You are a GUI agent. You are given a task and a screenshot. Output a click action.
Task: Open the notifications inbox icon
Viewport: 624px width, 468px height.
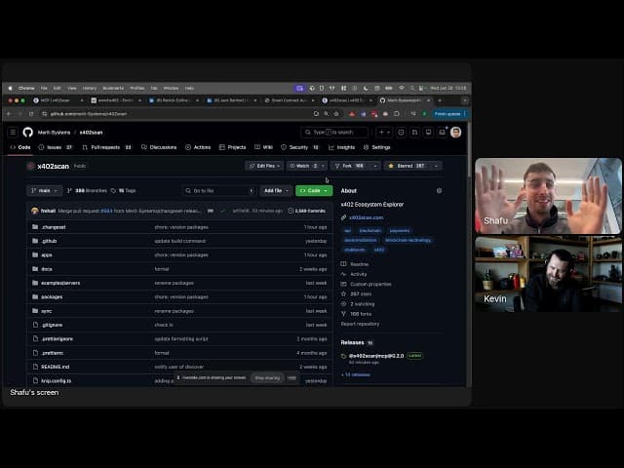442,133
